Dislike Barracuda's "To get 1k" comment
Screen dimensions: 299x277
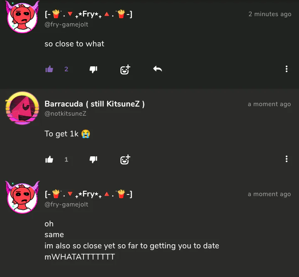coord(93,160)
